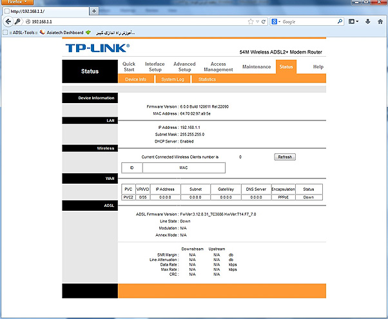Open the Firefox application menu
The image size is (388, 319).
tap(17, 2)
